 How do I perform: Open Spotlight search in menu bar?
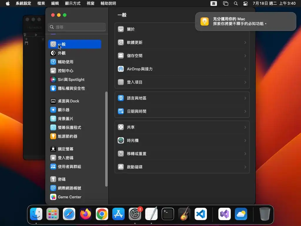pos(236,4)
